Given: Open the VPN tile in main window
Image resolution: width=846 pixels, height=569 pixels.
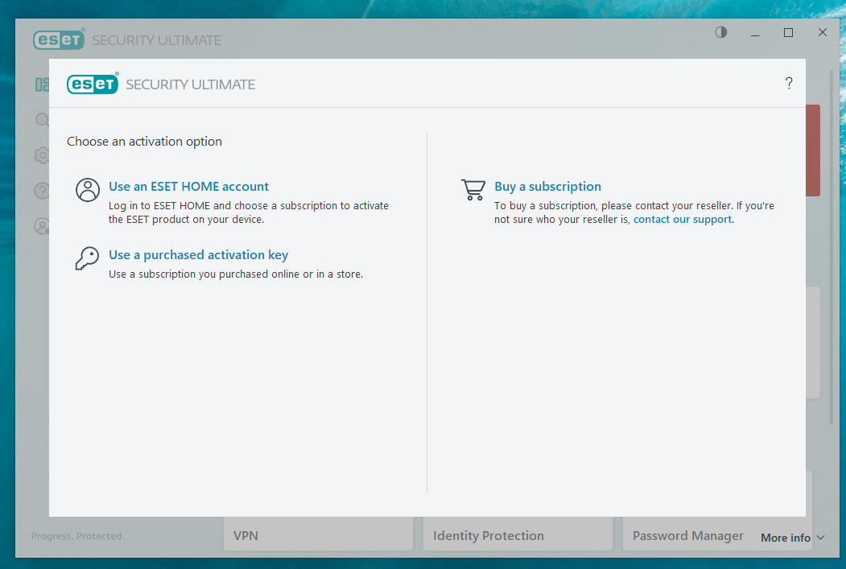Looking at the screenshot, I should [318, 534].
